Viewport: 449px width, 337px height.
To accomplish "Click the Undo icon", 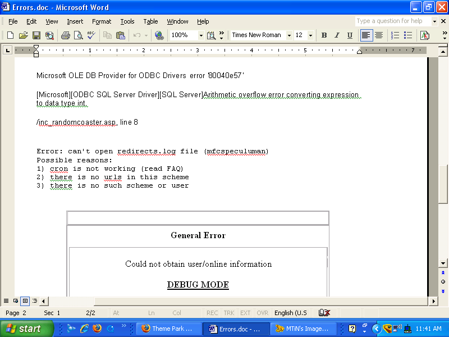I will point(137,35).
